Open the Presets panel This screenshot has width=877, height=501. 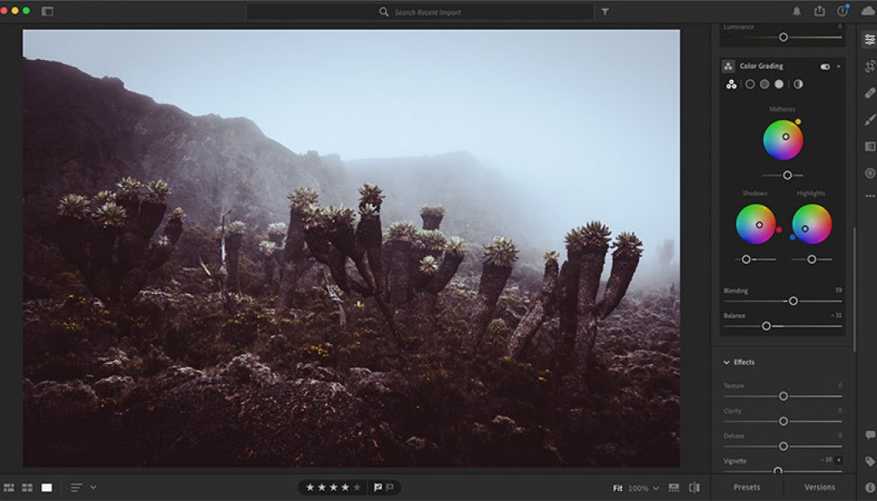tap(746, 487)
